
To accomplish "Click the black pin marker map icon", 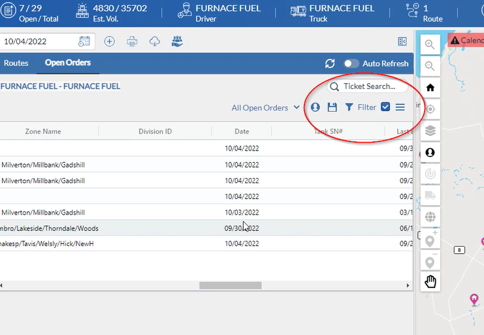I will [430, 152].
